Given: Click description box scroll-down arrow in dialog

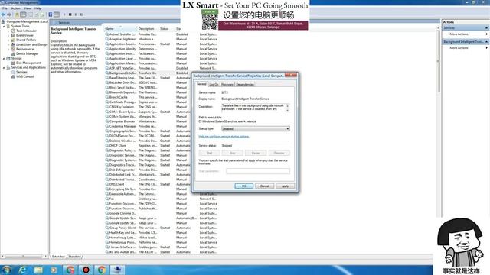Looking at the screenshot, I should coord(288,110).
